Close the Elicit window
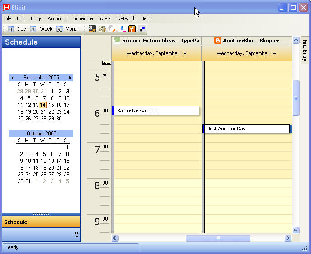The width and height of the screenshot is (311, 254). 303,8
